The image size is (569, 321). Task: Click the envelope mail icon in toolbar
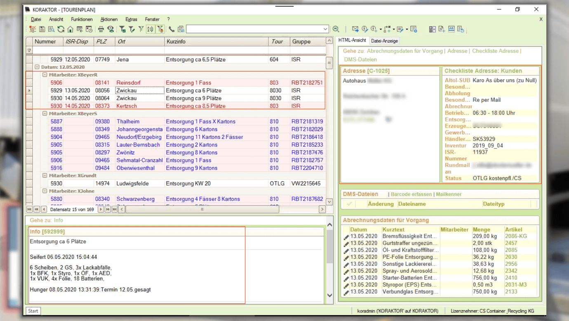click(x=355, y=29)
